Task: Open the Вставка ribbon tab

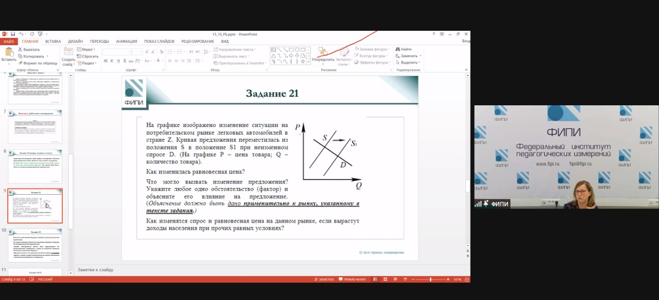Action: (53, 41)
